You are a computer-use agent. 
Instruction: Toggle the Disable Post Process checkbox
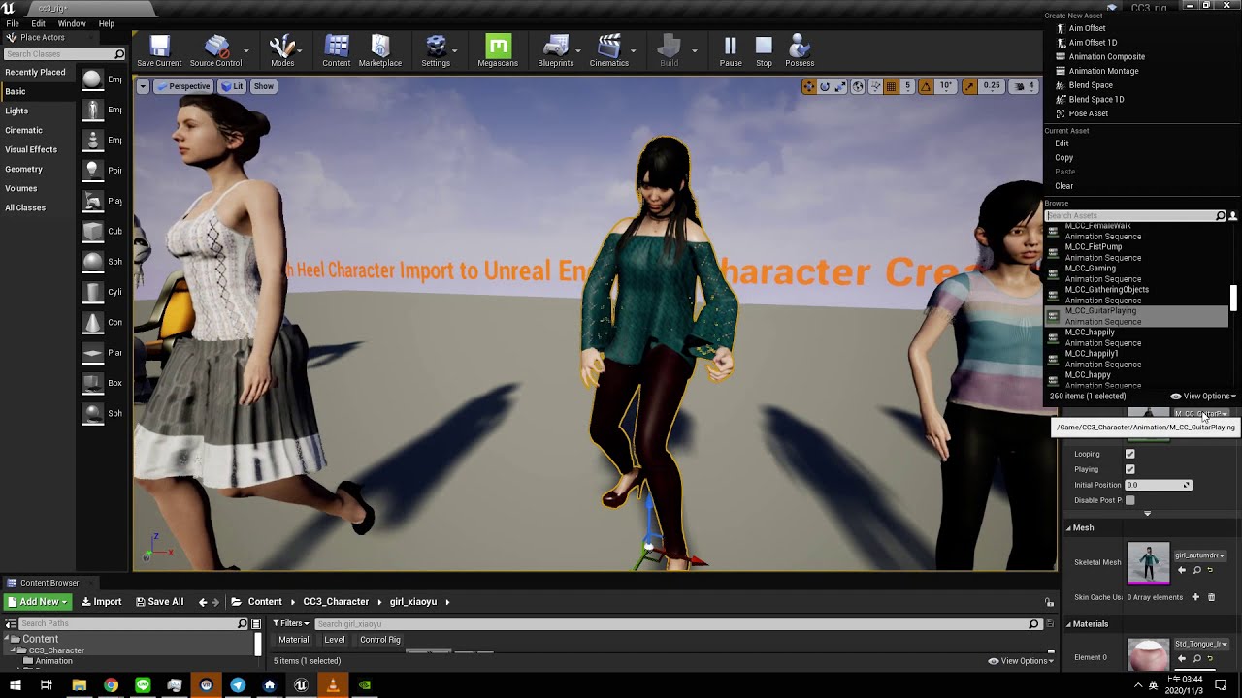click(1129, 500)
